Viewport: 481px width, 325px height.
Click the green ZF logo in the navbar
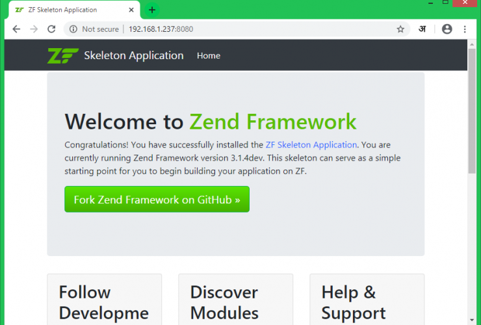pos(62,56)
